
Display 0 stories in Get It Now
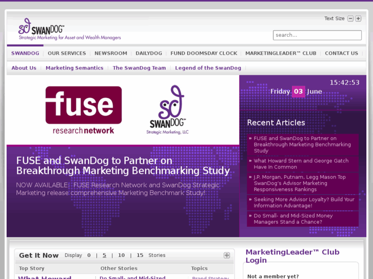coord(89,255)
